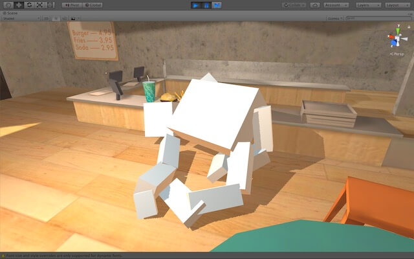Select the Move tool
Viewport: 414px width, 259px height.
coord(19,5)
